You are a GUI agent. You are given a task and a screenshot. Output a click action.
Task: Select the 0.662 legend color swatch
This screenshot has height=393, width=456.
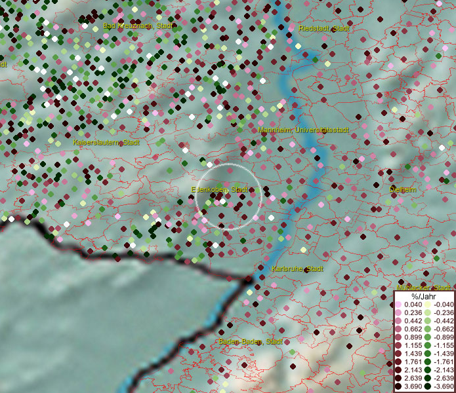click(x=398, y=329)
